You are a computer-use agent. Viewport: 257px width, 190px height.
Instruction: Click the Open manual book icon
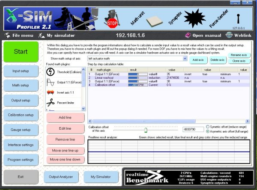[188, 35]
